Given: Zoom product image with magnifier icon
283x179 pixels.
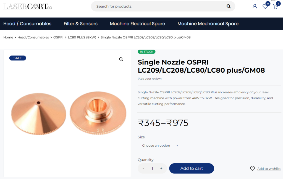Looking at the screenshot, I should [121, 59].
